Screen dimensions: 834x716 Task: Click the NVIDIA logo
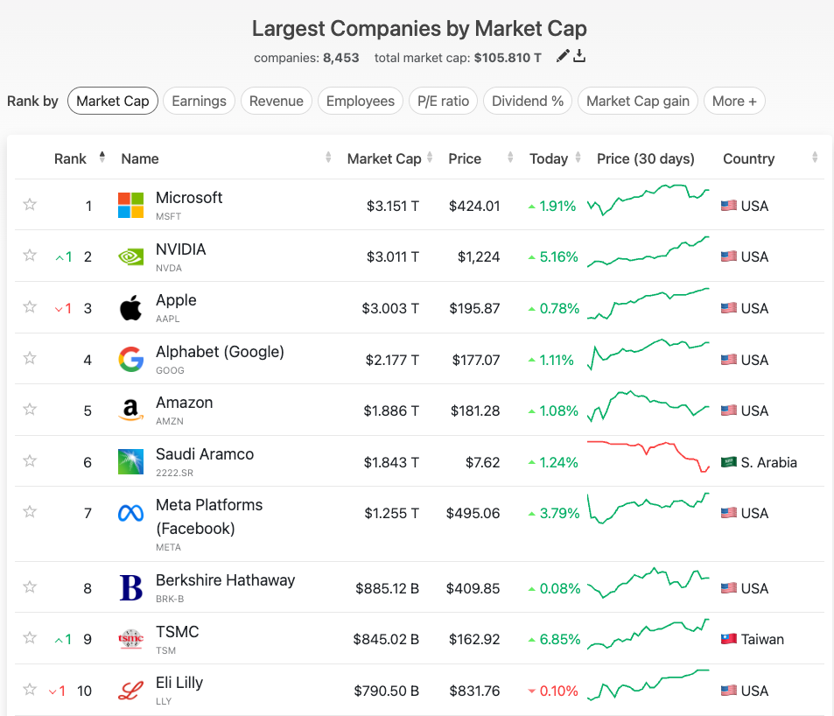point(130,257)
